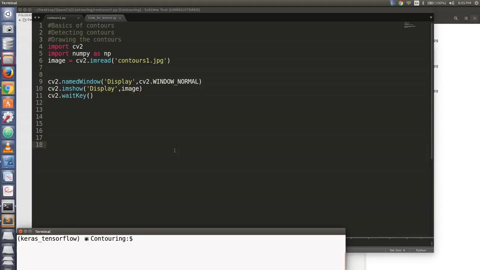This screenshot has width=480, height=270.
Task: Click the '#Basics of contours' comment line
Action: (81, 25)
